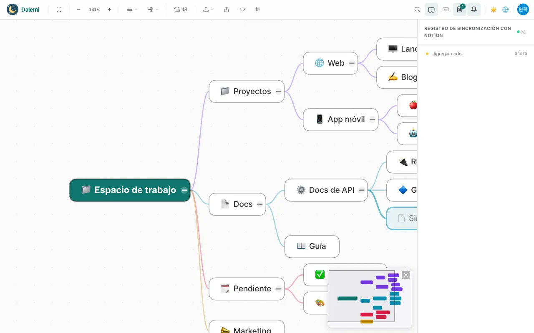The height and width of the screenshot is (333, 534).
Task: Toggle the minimap icon in toolbar
Action: tap(431, 9)
